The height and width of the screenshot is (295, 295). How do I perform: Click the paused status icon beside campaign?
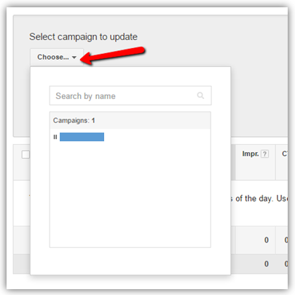[x=55, y=137]
